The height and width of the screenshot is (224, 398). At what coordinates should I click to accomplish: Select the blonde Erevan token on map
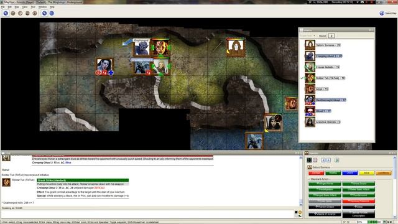point(160,67)
